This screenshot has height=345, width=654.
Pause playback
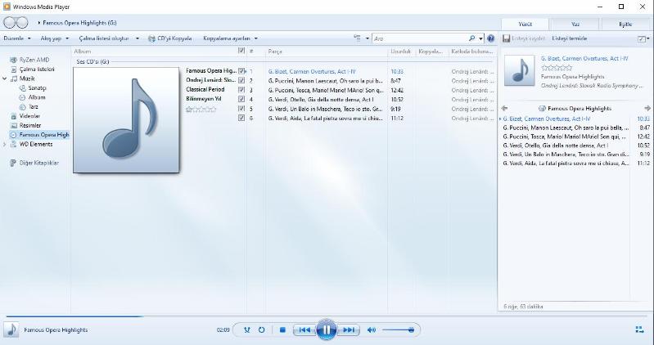coord(327,330)
